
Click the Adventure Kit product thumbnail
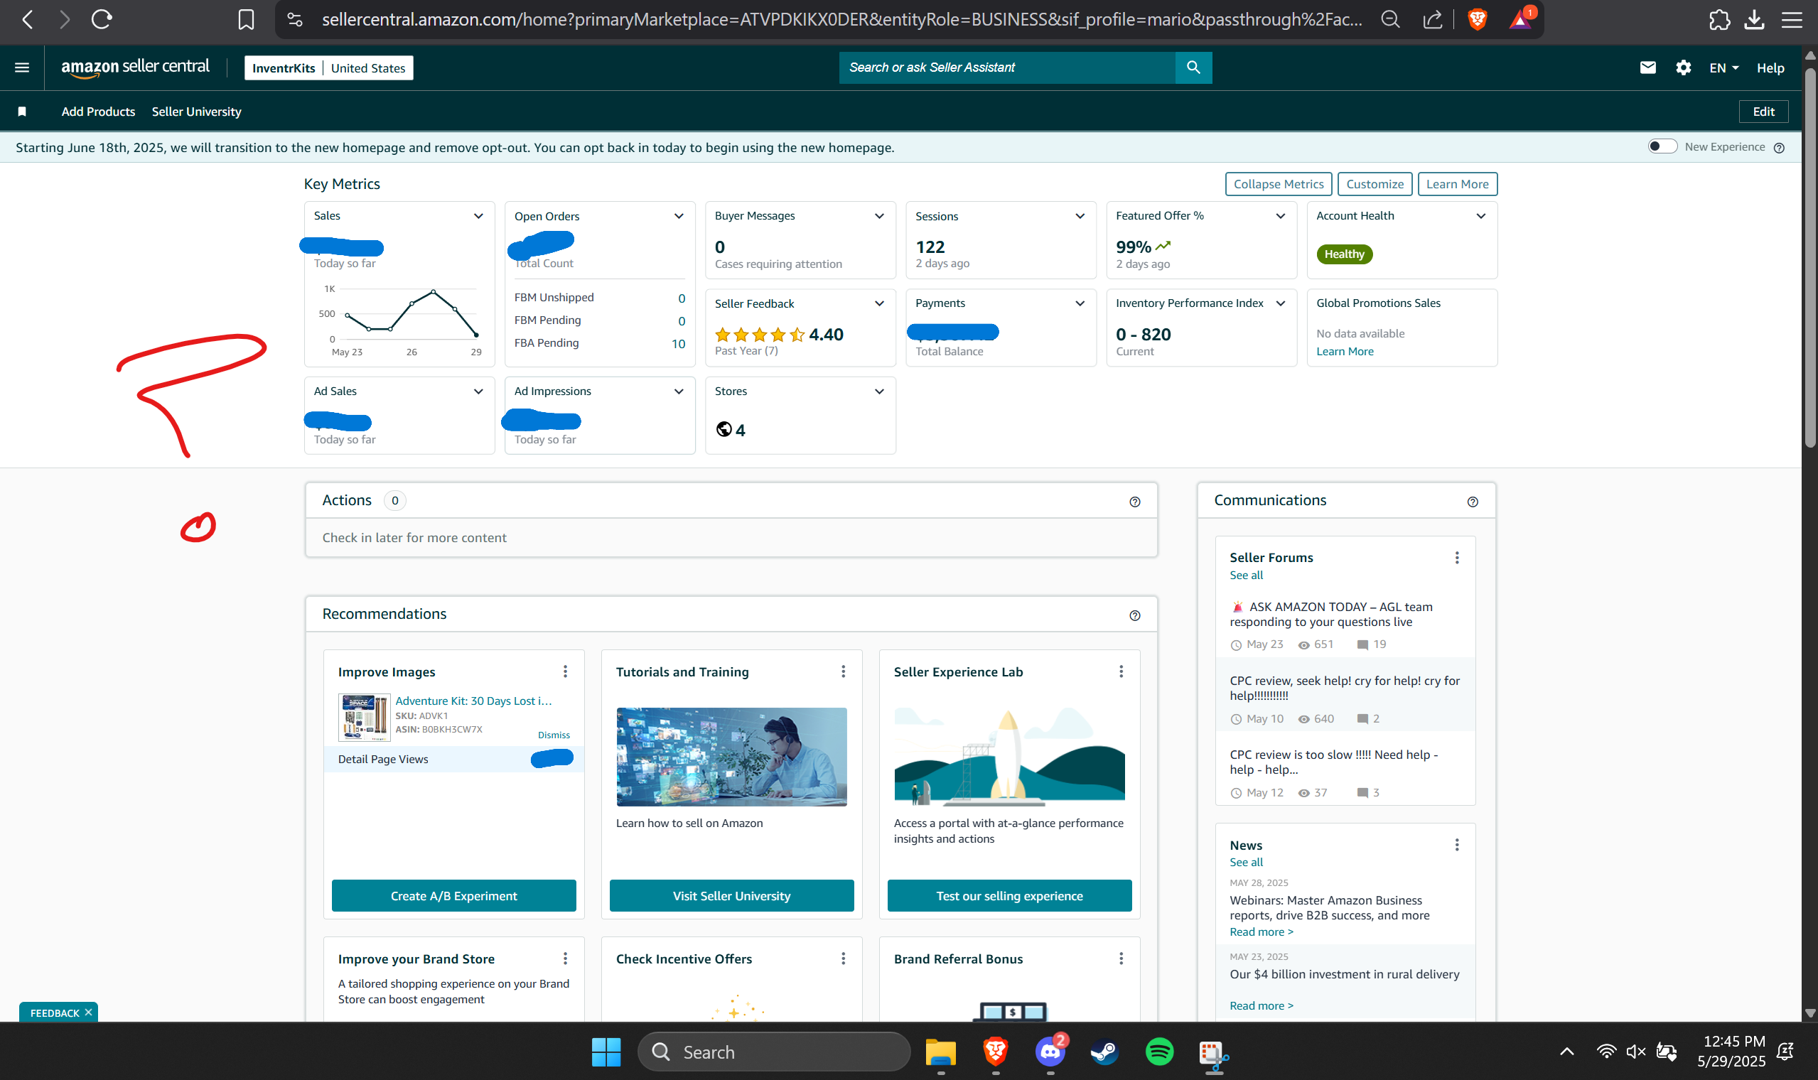pos(364,717)
